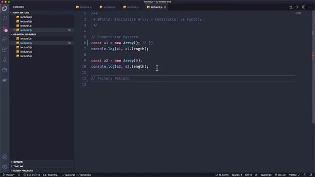Open the Explorer view in activity bar
The image size is (315, 177).
tap(4, 8)
